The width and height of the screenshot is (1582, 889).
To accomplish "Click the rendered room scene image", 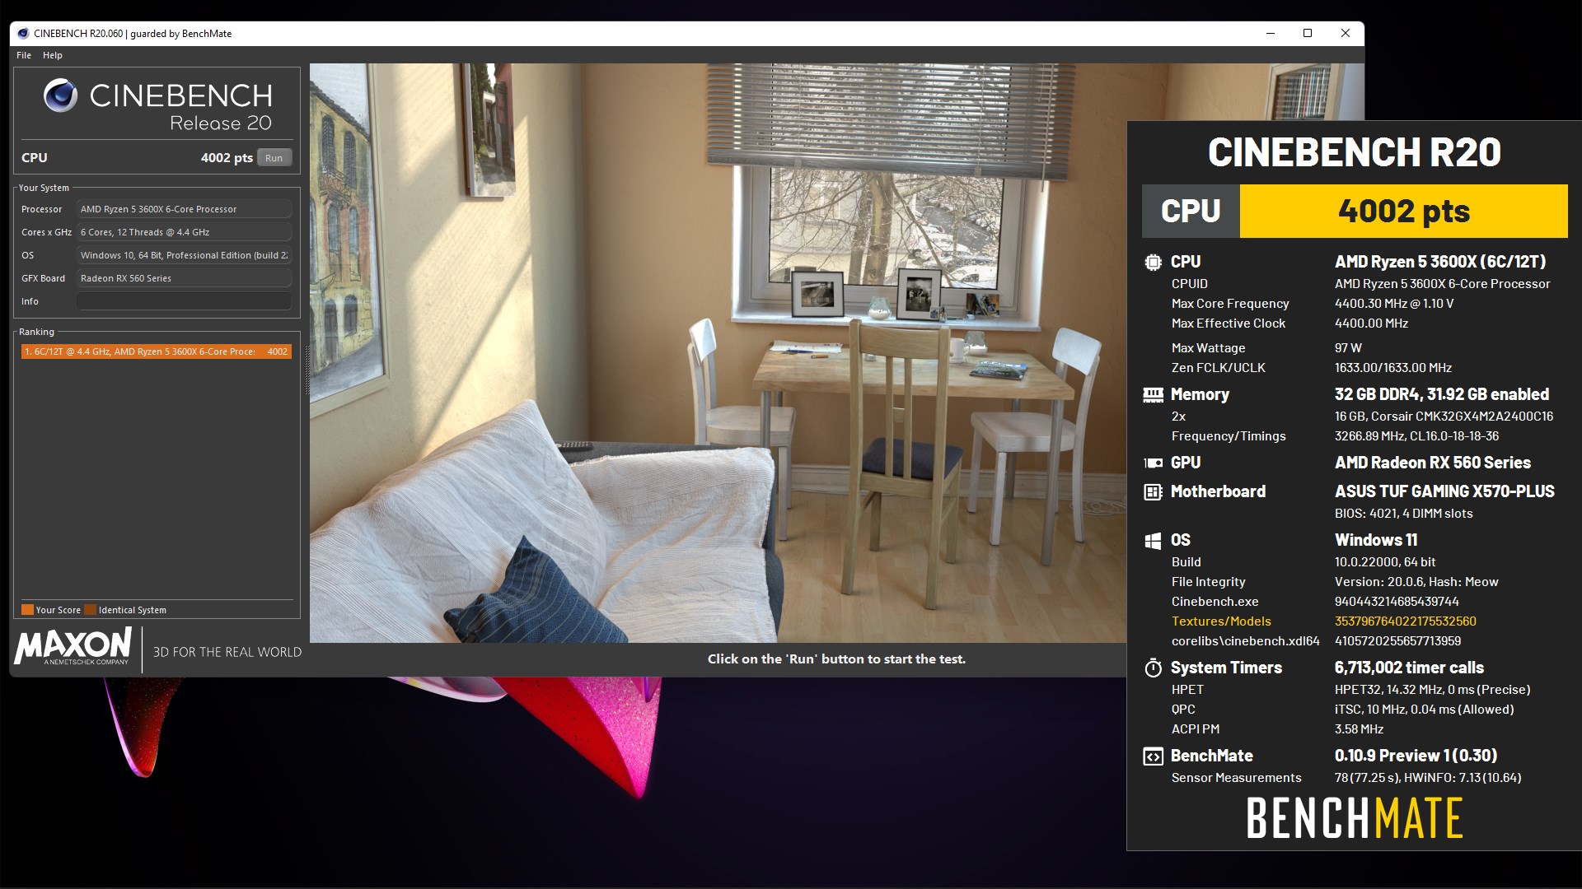I will point(718,352).
